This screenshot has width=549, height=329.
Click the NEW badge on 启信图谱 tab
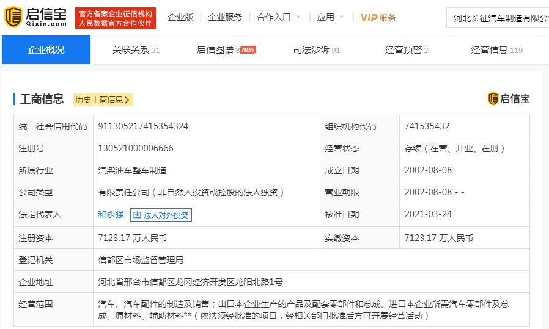click(x=248, y=50)
